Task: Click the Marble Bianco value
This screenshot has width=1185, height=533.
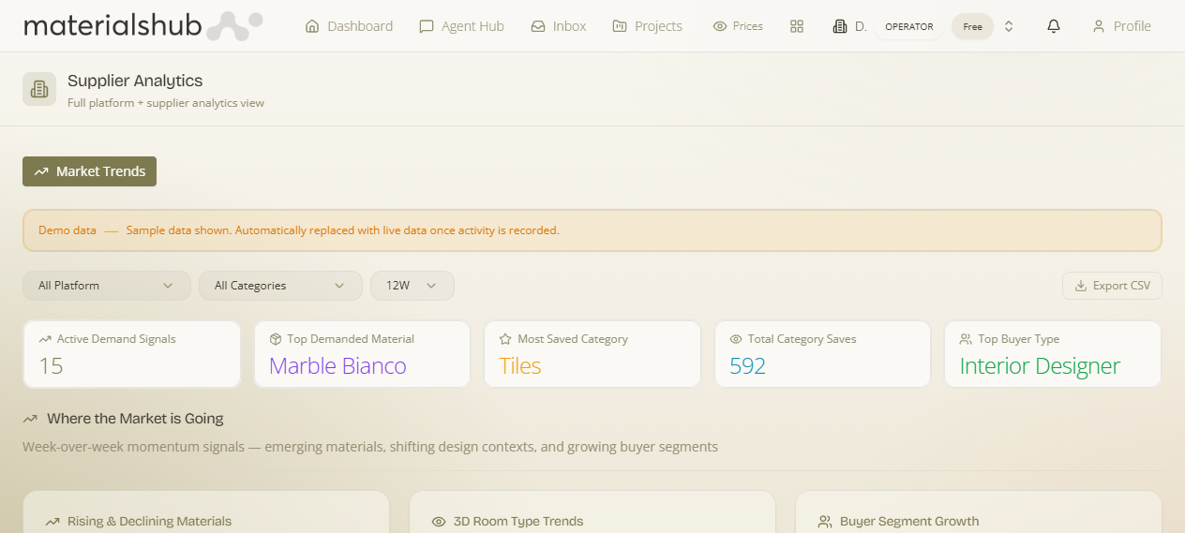Action: coord(337,366)
